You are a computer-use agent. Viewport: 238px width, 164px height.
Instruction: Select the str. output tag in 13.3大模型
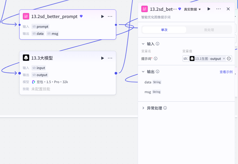point(40,75)
